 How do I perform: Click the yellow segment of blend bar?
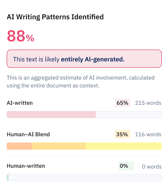pos(124,146)
